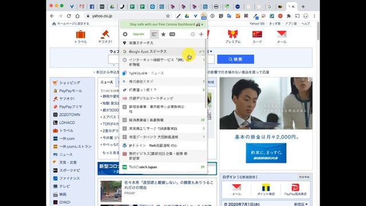366x206 pixels.
Task: Open the Google Translate extension icon
Action: (229, 16)
